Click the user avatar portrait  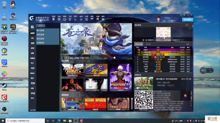coord(159,19)
